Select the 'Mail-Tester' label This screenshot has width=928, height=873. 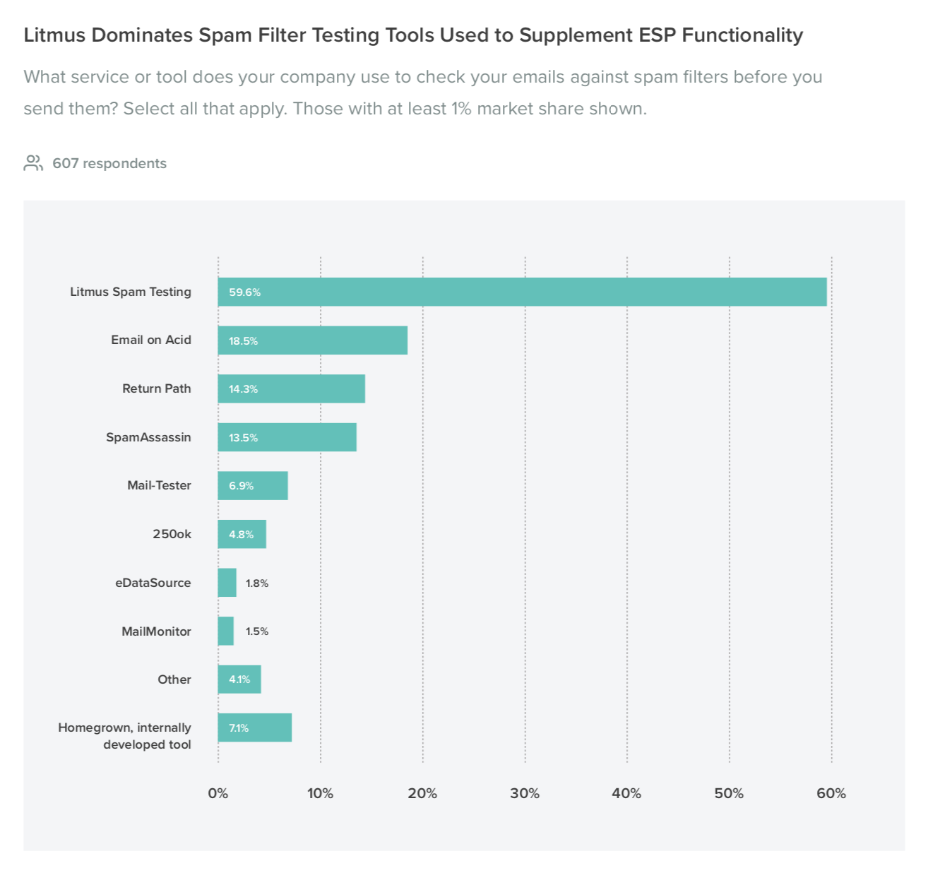[x=159, y=485]
